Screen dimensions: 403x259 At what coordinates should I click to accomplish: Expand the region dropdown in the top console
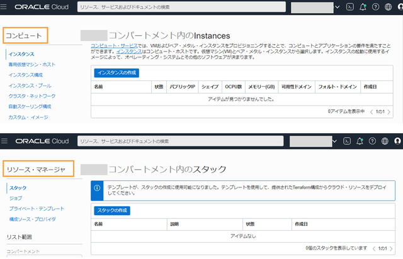pyautogui.click(x=338, y=7)
